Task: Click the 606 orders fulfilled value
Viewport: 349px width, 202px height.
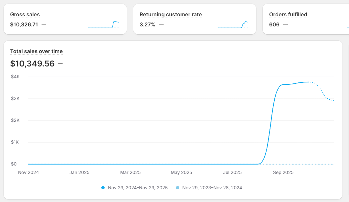Action: [x=274, y=24]
